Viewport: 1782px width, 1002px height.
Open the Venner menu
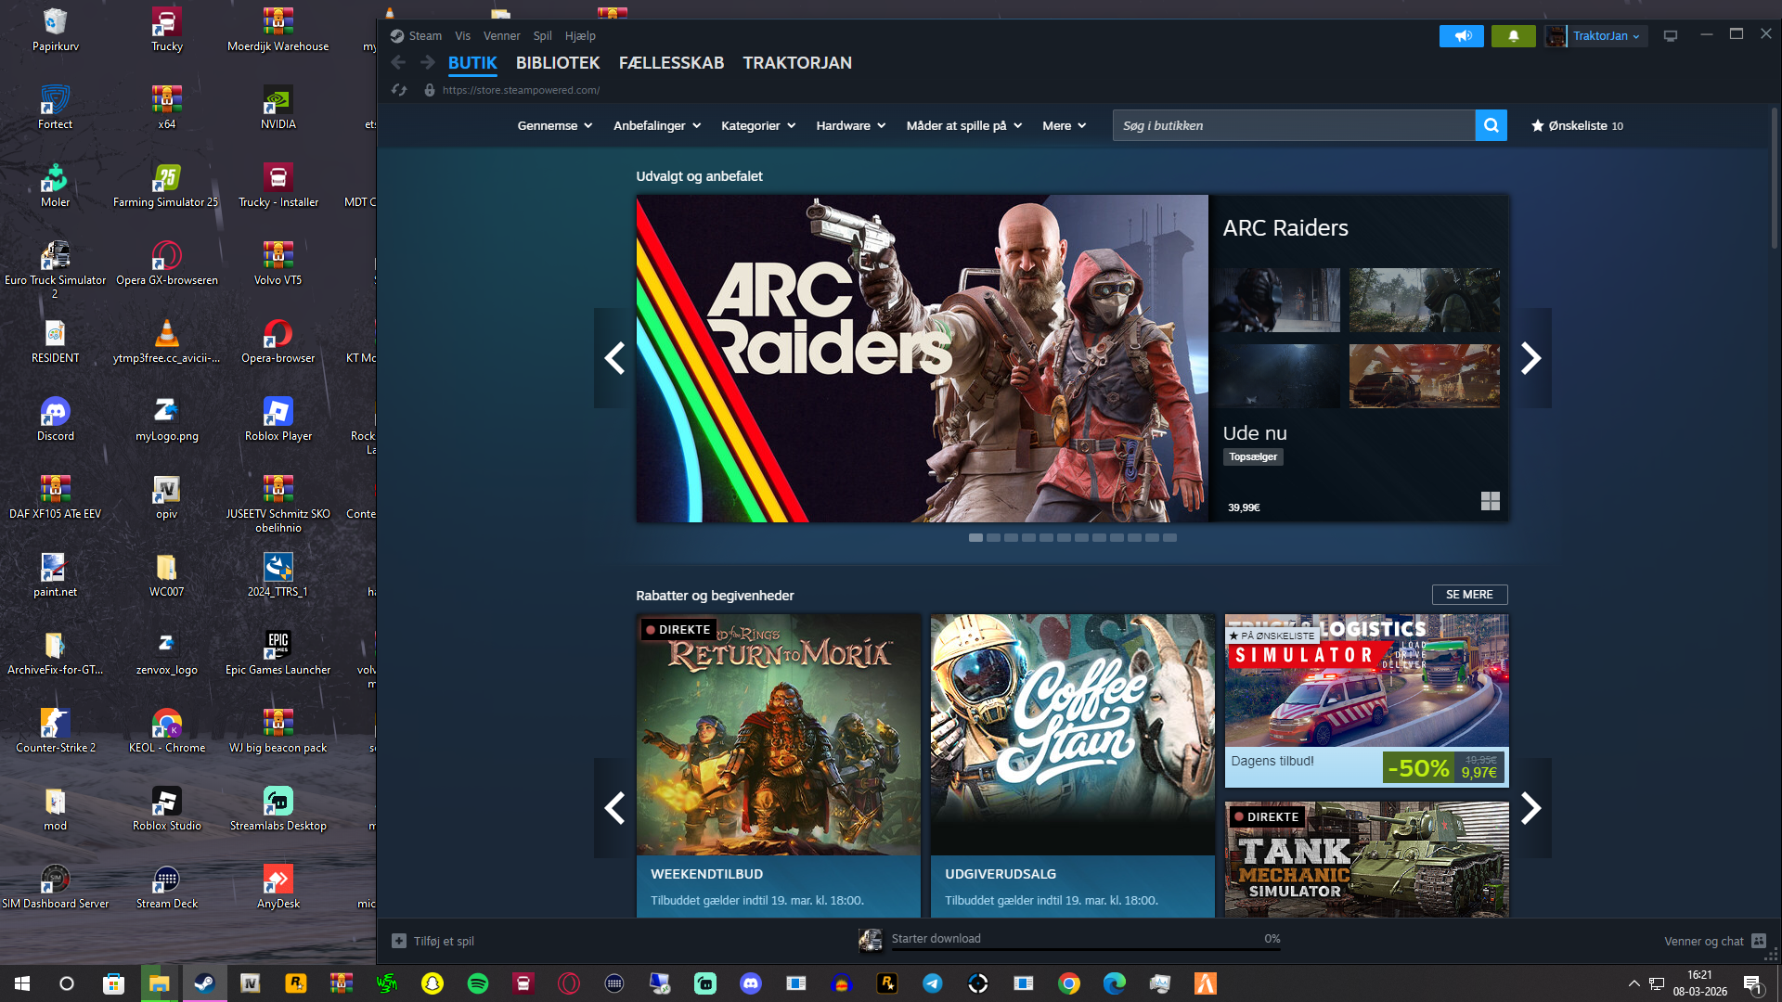[501, 36]
